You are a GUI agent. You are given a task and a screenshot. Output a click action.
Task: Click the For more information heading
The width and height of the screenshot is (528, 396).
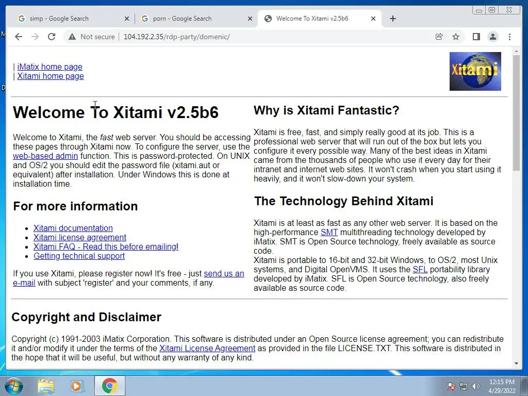(x=75, y=206)
